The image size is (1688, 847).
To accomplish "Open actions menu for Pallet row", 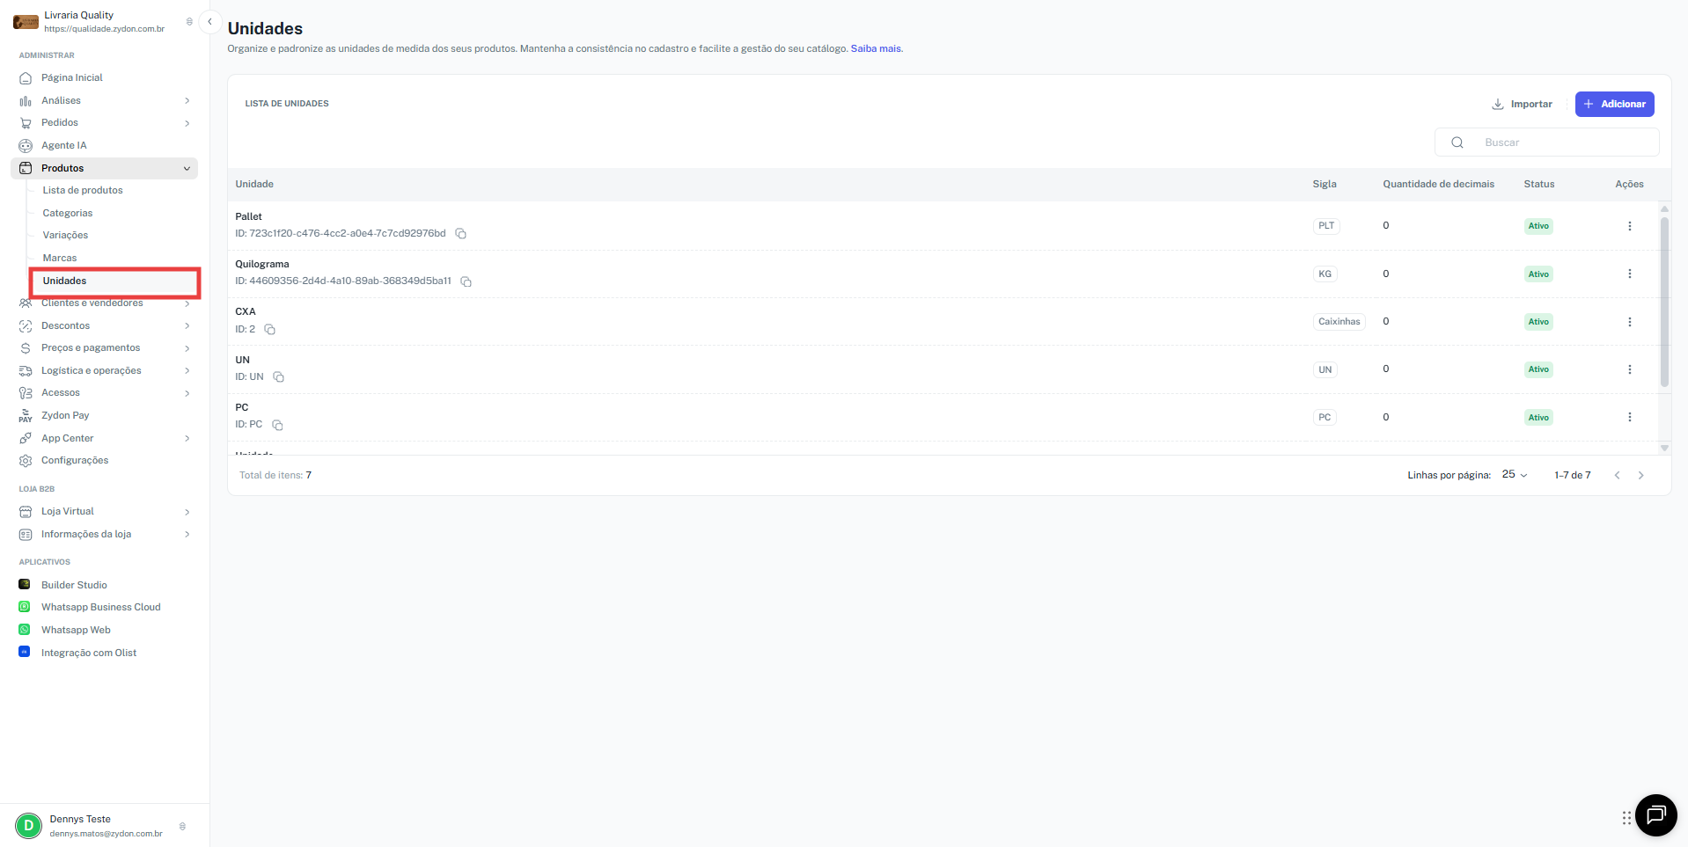I will click(x=1629, y=226).
